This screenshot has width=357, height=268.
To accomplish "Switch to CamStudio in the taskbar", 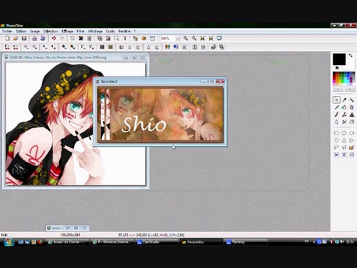I will point(157,242).
